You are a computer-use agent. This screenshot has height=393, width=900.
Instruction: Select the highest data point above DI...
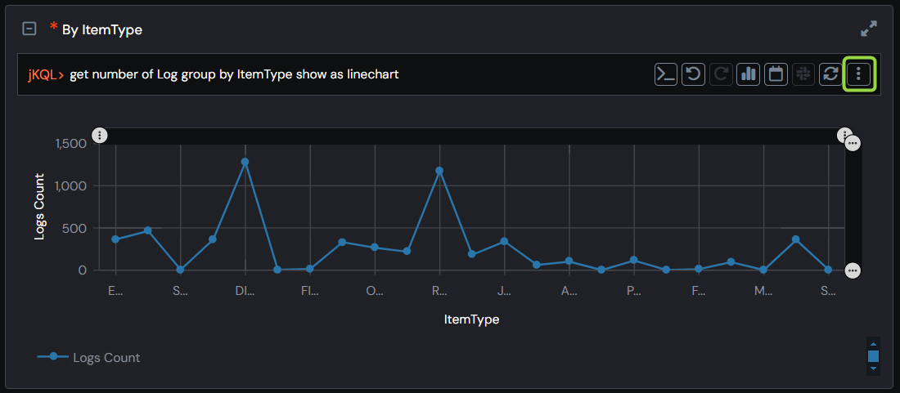pos(245,162)
